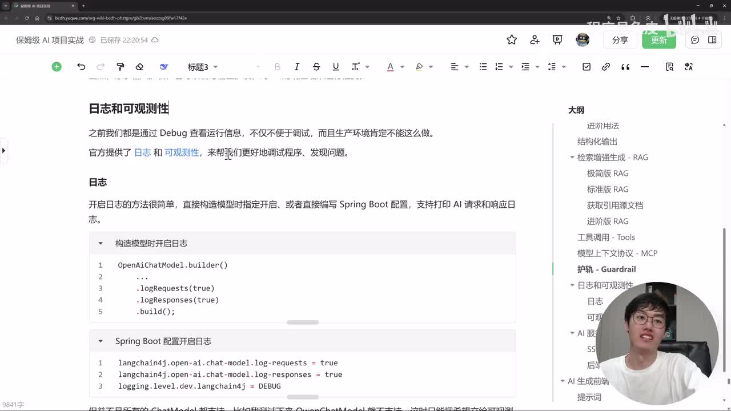
Task: Select 模型上下文协议 - MCP in the outline
Action: (617, 253)
